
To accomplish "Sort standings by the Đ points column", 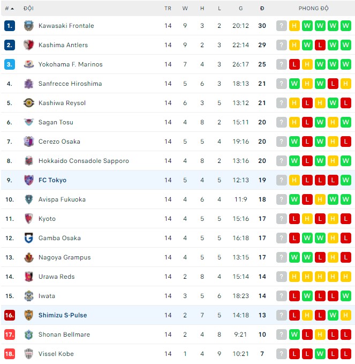I will pyautogui.click(x=262, y=9).
